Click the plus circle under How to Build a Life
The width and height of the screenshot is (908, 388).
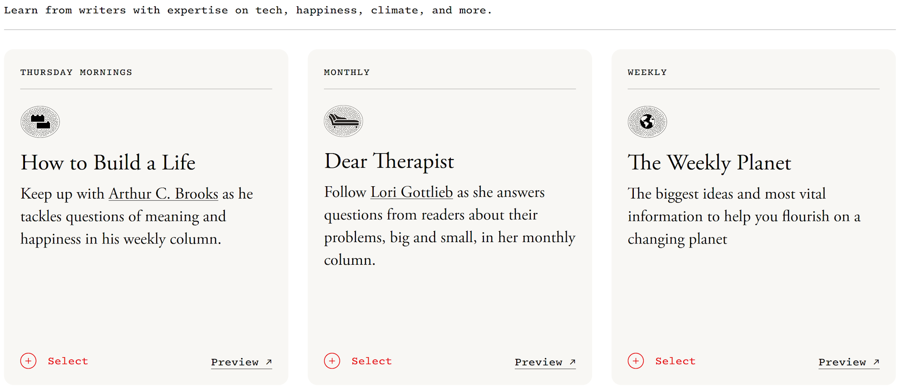pos(28,361)
